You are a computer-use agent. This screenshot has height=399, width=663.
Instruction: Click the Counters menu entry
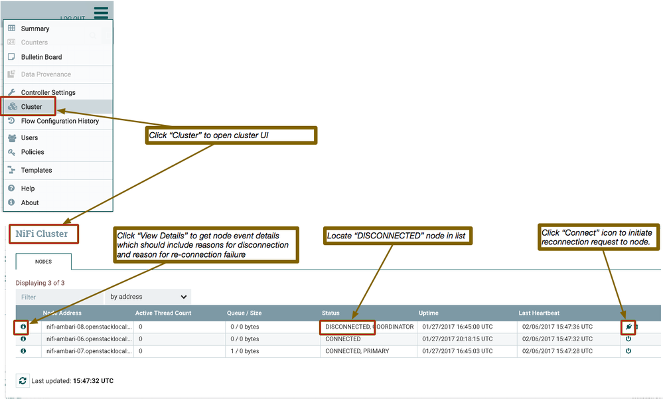click(35, 42)
